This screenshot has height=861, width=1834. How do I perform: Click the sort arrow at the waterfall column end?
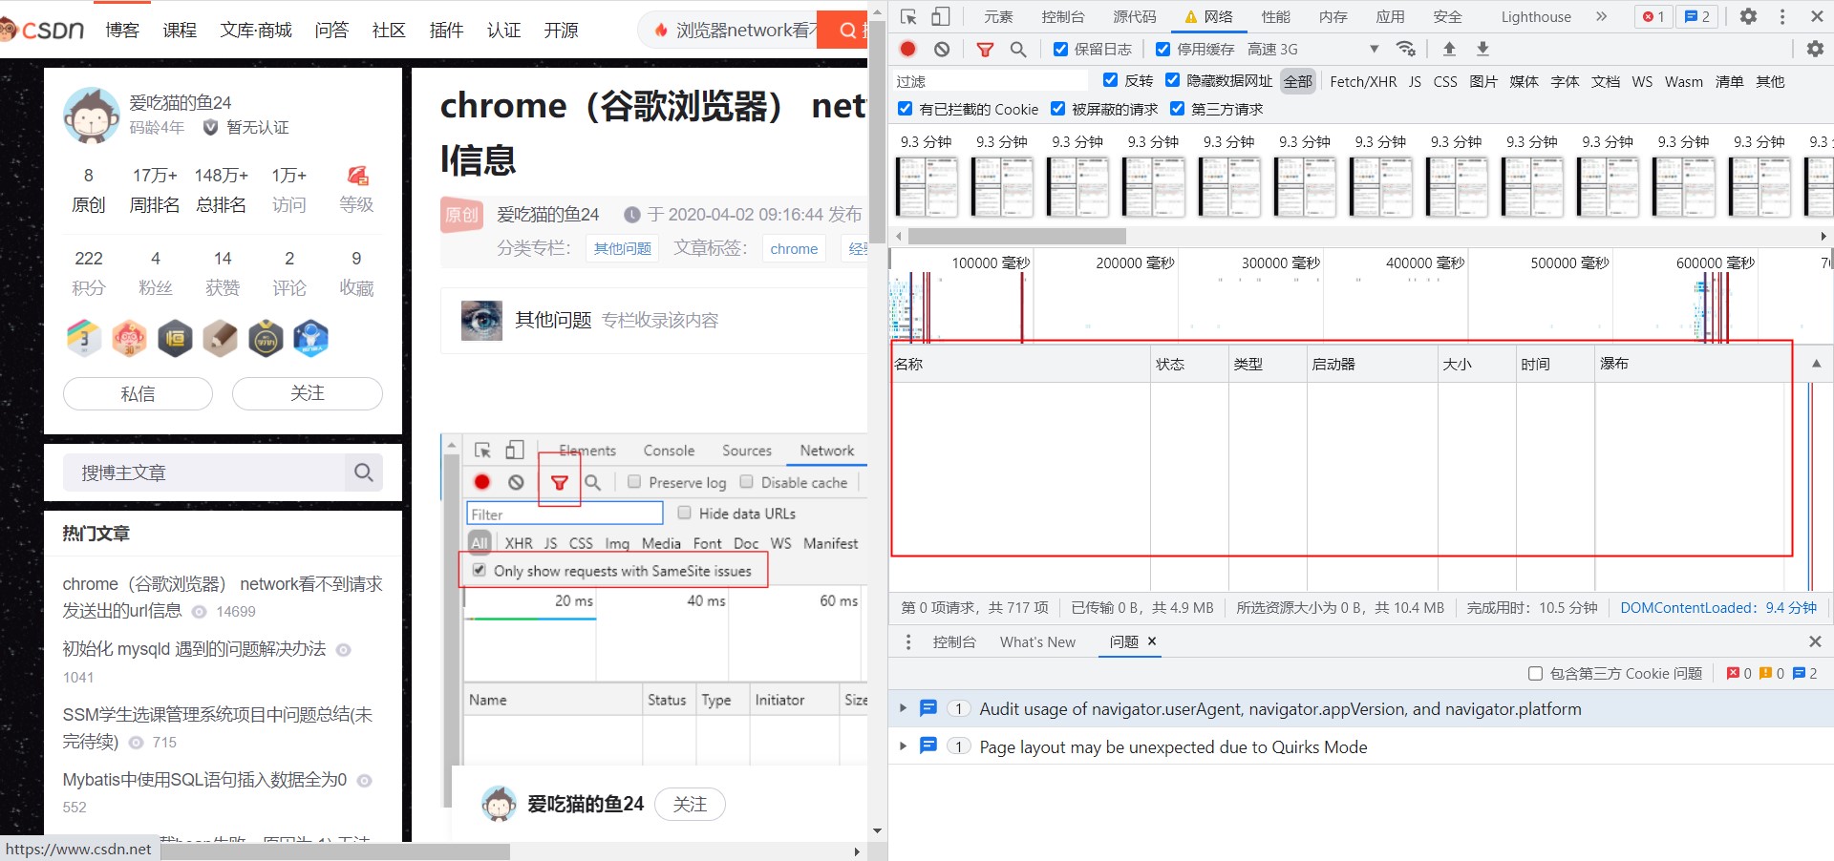pos(1817,364)
